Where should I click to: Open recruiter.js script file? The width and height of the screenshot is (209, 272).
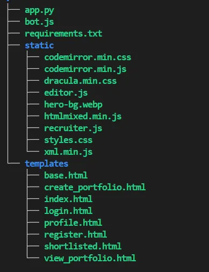(73, 128)
